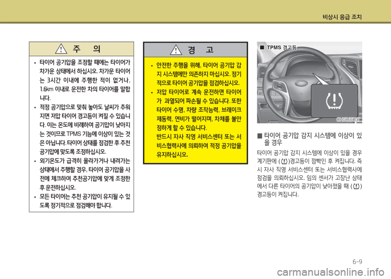Click the 비상시 응급 조치 chapter header
Screen dimensions: 391x279
coord(342,17)
